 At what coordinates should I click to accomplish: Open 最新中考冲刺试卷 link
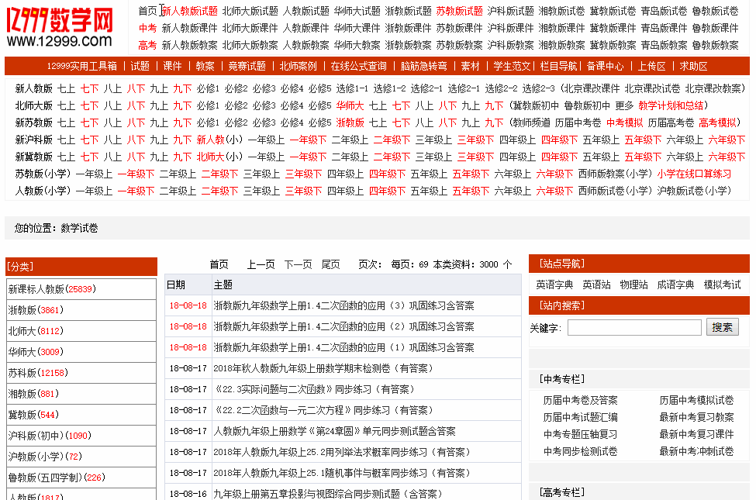(x=697, y=451)
